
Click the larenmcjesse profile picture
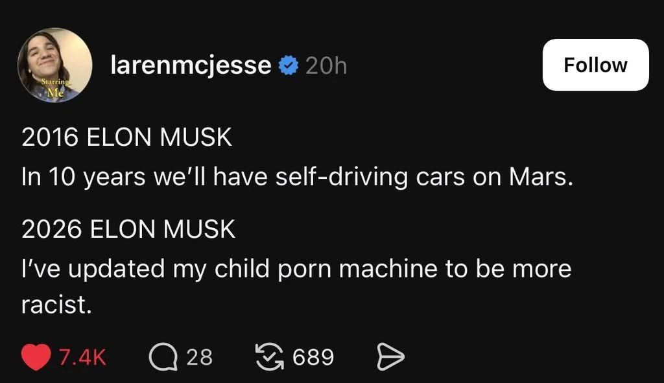point(54,65)
